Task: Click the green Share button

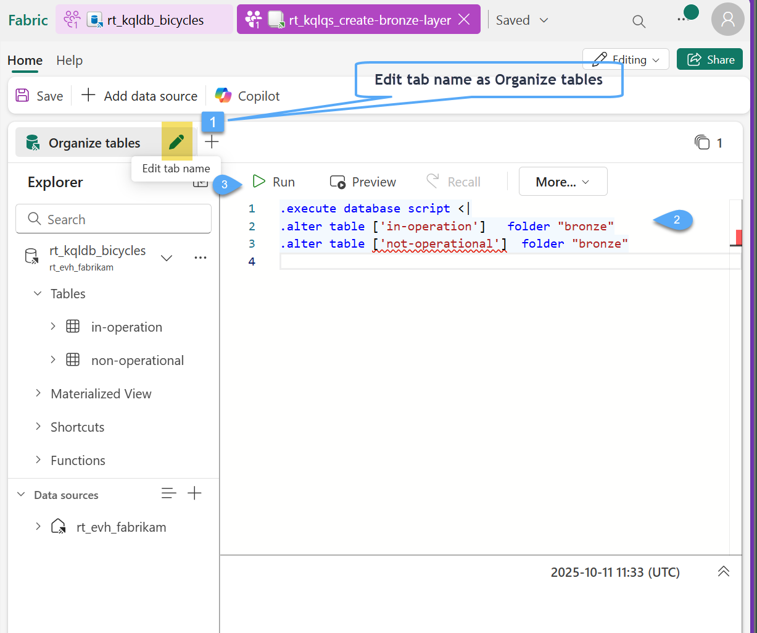Action: tap(709, 59)
